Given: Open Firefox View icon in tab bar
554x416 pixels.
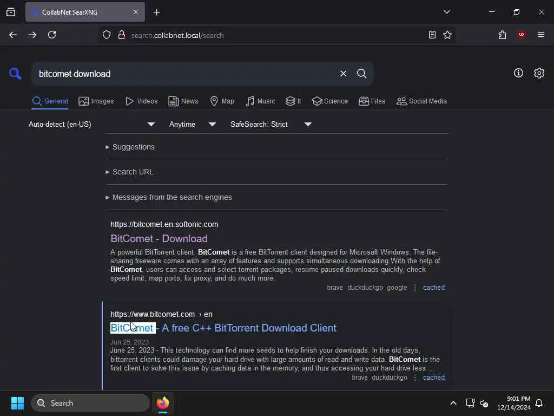Looking at the screenshot, I should pyautogui.click(x=11, y=12).
